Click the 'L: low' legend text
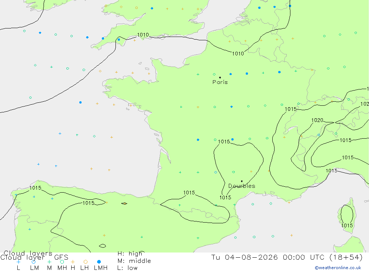Screen dimensions: 369x271 click(x=127, y=268)
